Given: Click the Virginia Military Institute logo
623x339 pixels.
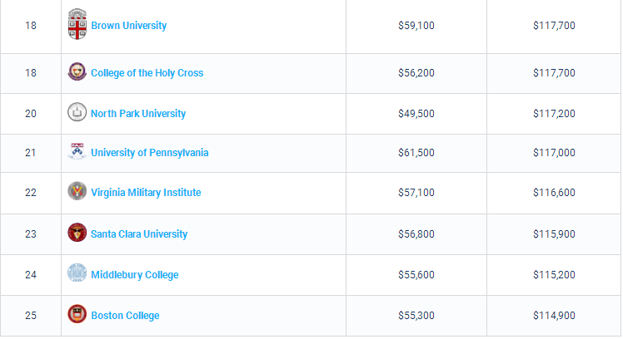Looking at the screenshot, I should click(x=77, y=192).
